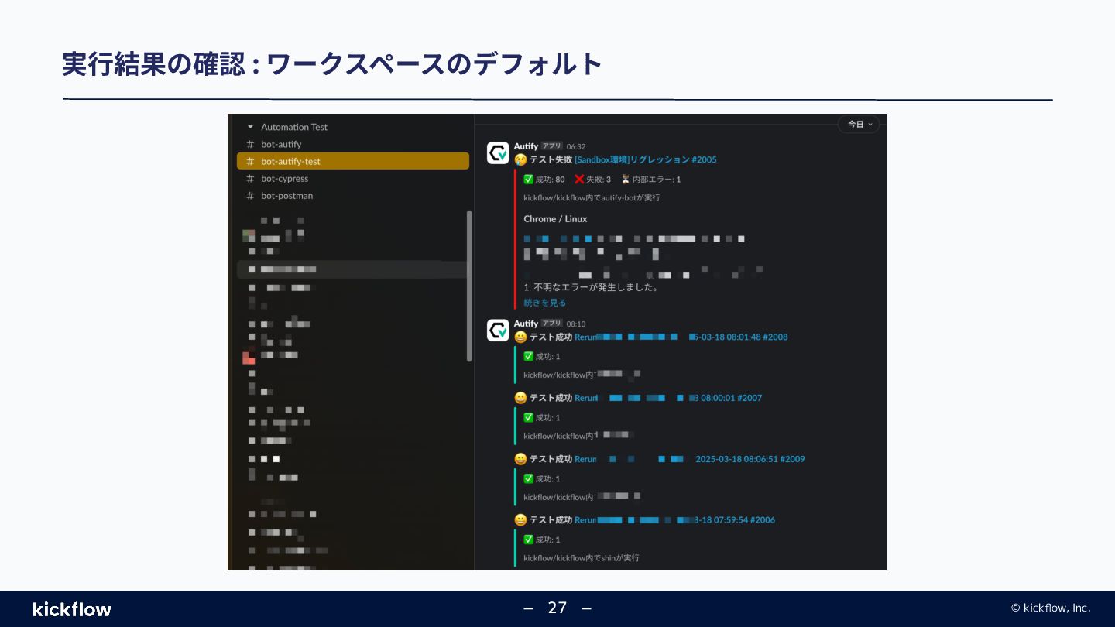Click the hash icon beside bot-autify-test

250,161
